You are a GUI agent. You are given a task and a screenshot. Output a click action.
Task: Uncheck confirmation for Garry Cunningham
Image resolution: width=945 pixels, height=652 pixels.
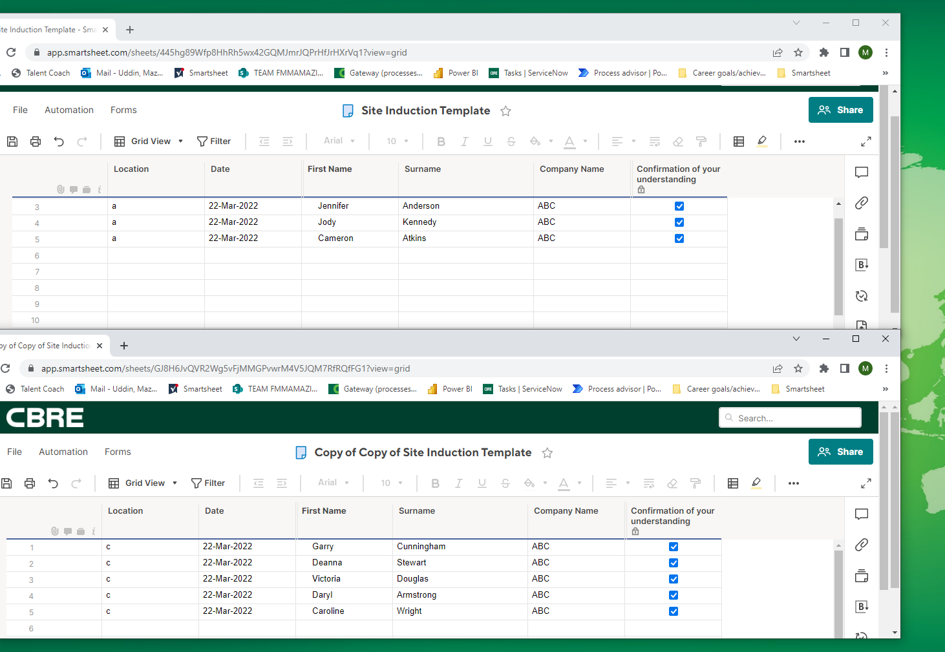click(674, 546)
